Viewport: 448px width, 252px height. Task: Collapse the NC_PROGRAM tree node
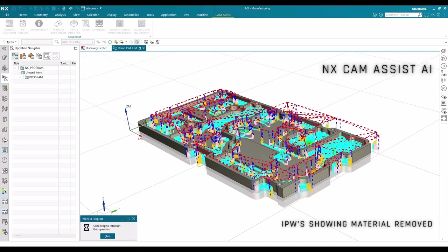point(15,68)
